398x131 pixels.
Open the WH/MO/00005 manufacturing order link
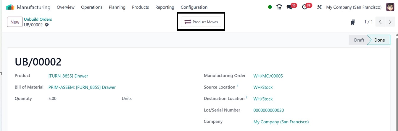pos(268,76)
